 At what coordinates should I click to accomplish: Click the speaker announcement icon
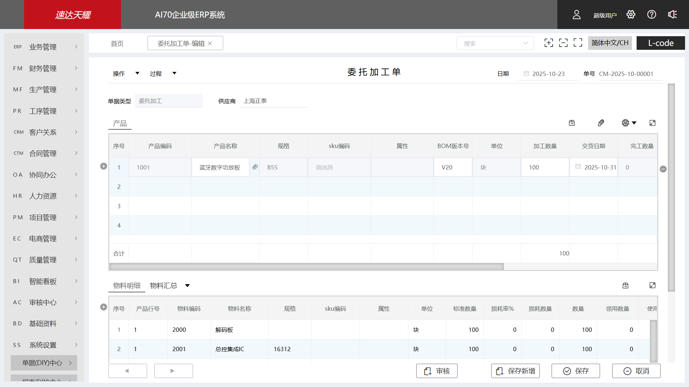coord(672,14)
